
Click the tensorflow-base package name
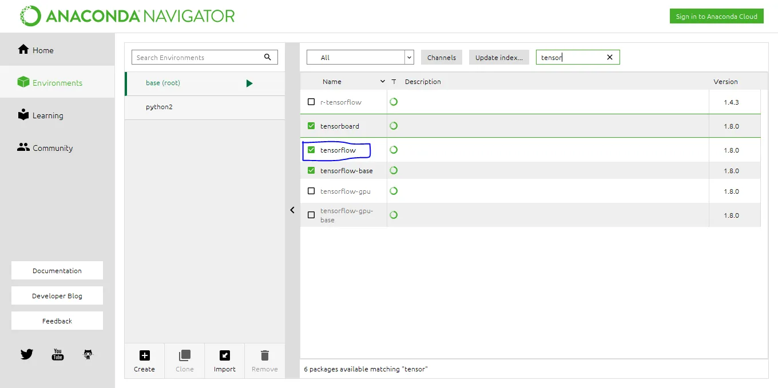tap(347, 171)
